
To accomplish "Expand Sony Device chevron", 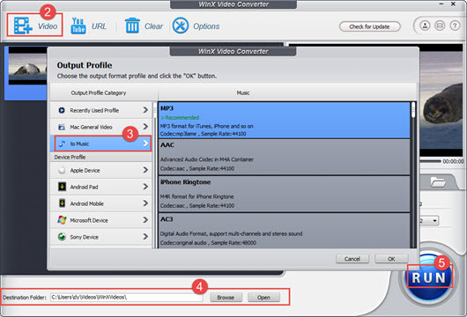I will [x=145, y=237].
